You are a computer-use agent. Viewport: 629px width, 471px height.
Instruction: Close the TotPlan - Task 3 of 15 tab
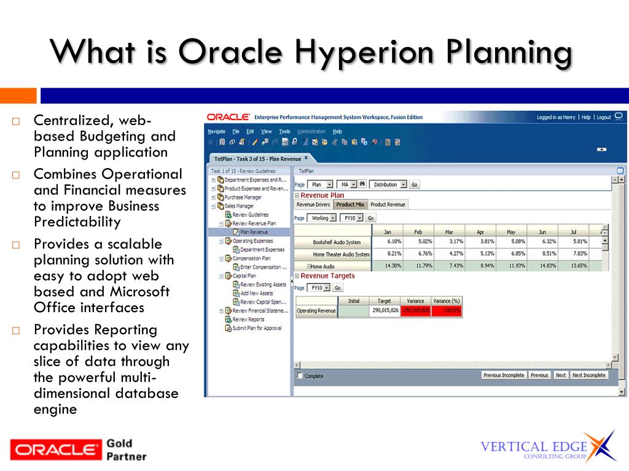pyautogui.click(x=306, y=158)
